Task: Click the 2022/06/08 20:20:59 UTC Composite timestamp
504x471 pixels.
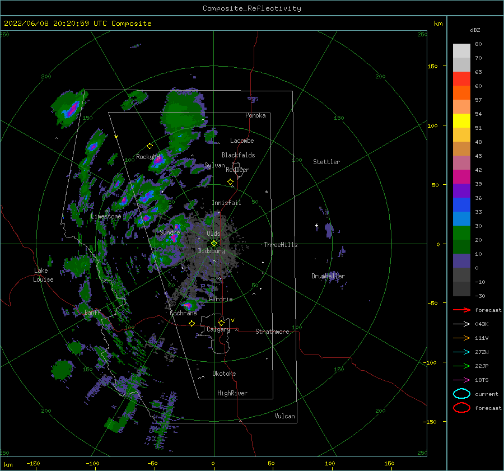Action: tap(77, 24)
